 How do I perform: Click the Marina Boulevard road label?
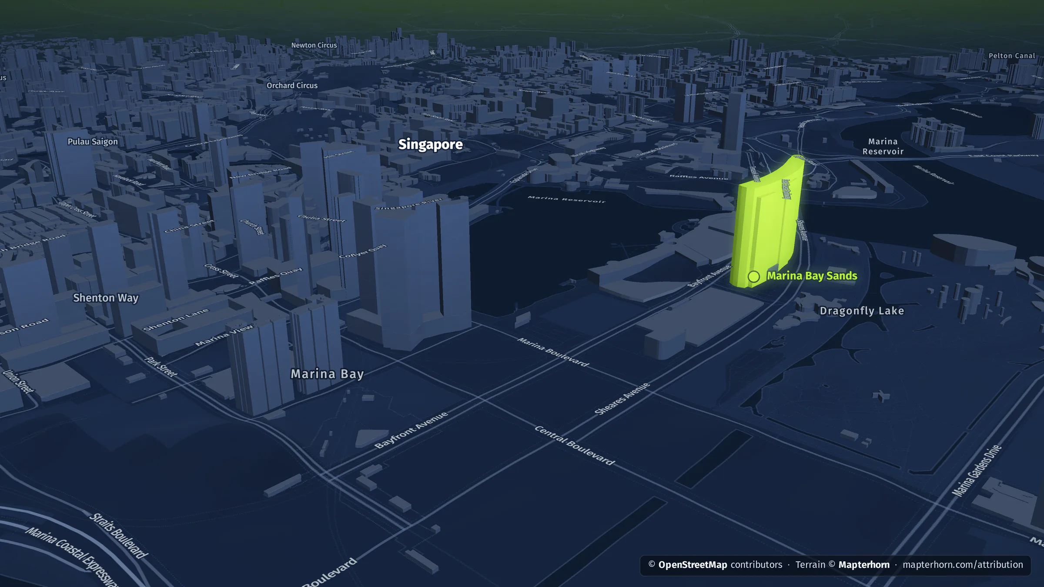(553, 352)
